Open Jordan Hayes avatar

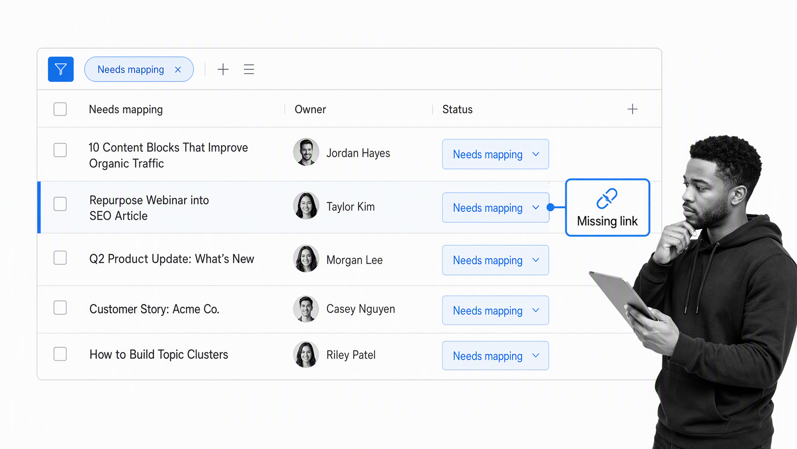pos(306,152)
